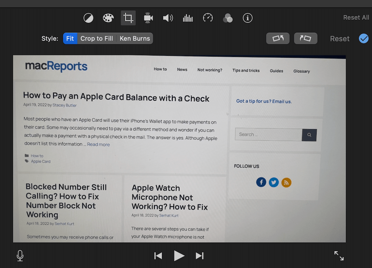
Task: Click the Read more link
Action: point(99,144)
